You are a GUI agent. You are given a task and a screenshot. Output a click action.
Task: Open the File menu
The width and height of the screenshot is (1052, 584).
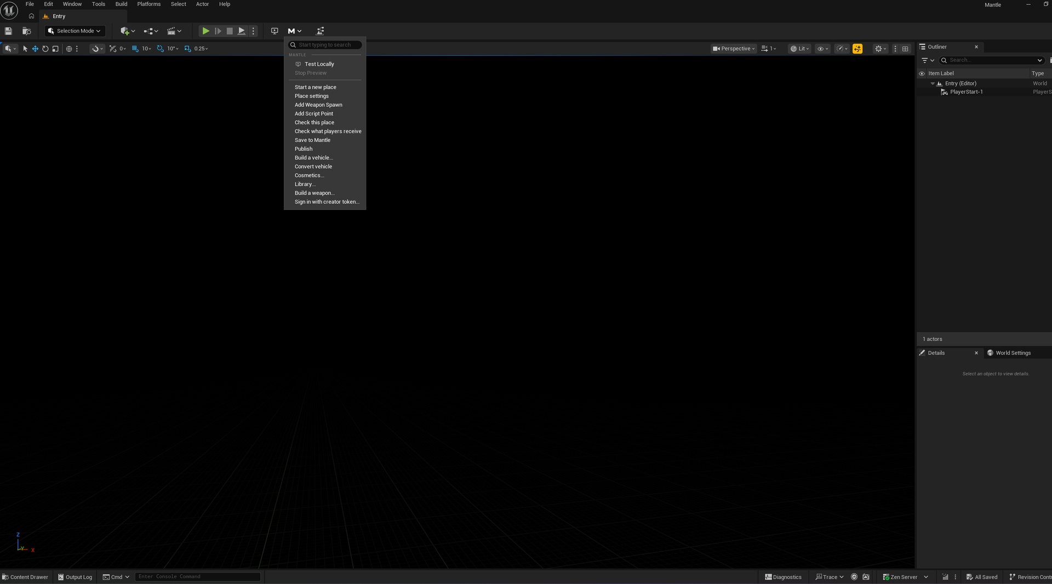click(x=30, y=4)
